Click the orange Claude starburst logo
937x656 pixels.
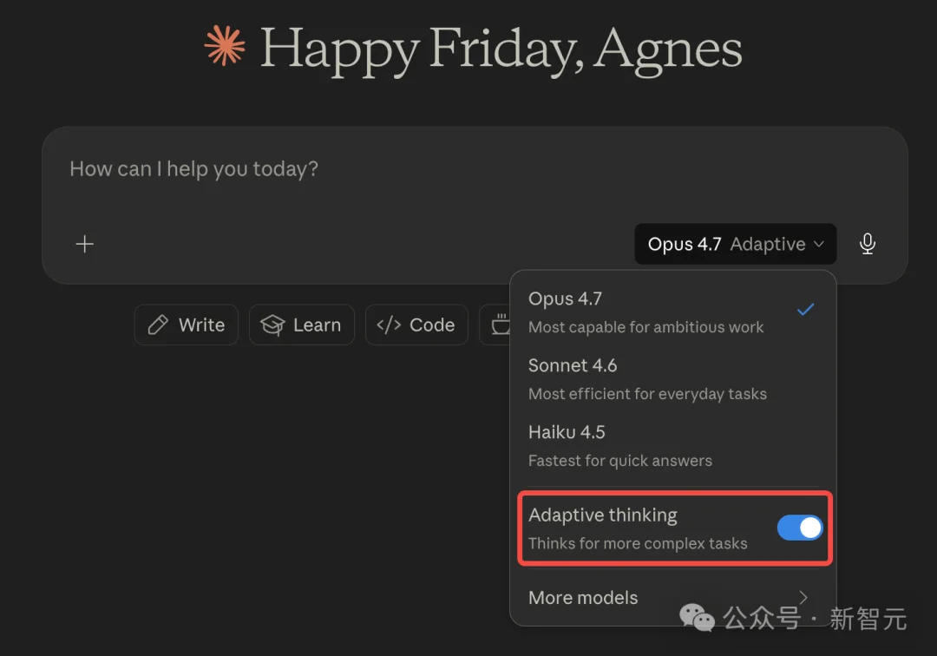(225, 46)
